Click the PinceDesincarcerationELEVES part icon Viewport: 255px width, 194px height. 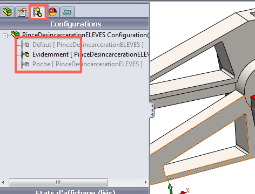(15, 34)
